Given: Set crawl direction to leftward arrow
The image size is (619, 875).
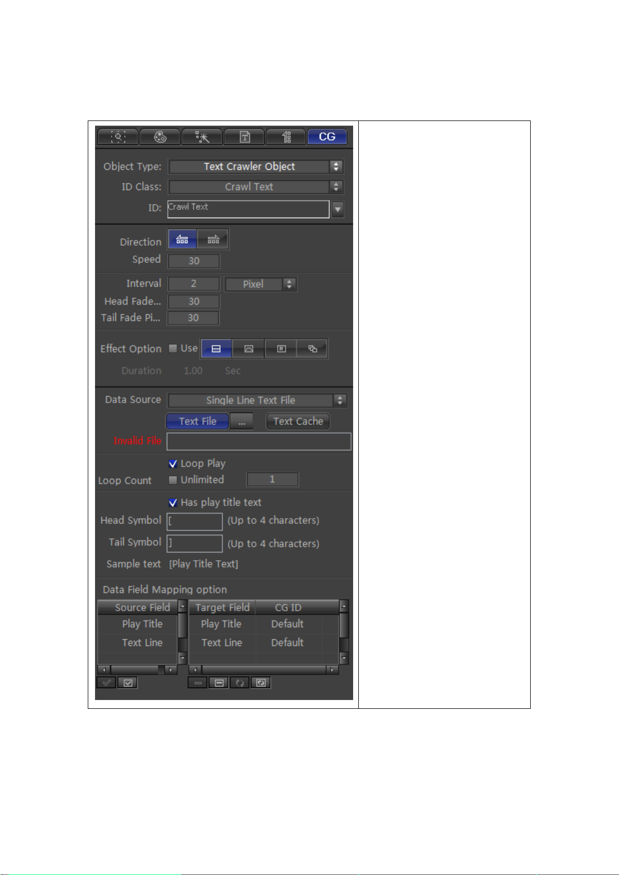Looking at the screenshot, I should click(182, 239).
